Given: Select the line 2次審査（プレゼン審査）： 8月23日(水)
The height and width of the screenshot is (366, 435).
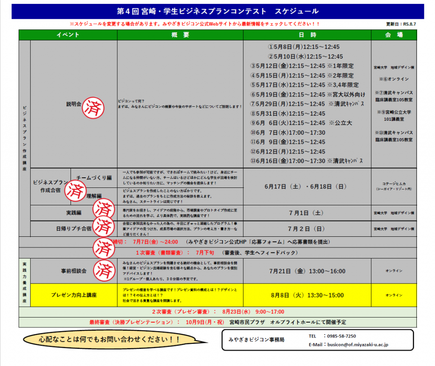Looking at the screenshot, I should click(218, 312).
